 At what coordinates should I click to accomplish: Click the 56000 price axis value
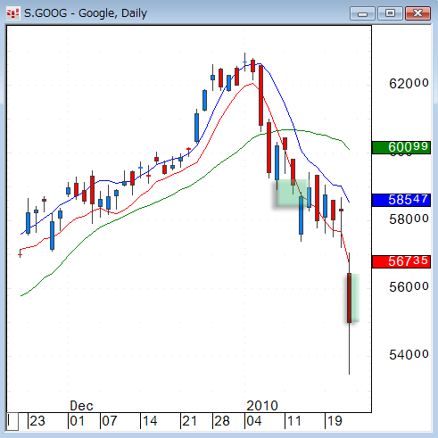tap(409, 287)
